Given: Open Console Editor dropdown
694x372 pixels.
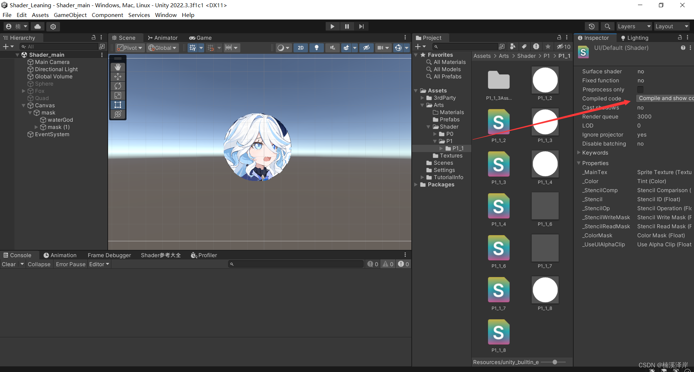Looking at the screenshot, I should [x=99, y=264].
